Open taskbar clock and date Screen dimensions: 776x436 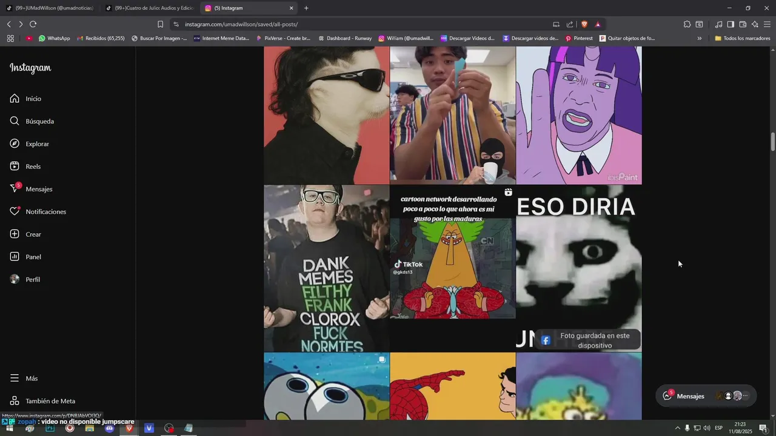(x=740, y=428)
